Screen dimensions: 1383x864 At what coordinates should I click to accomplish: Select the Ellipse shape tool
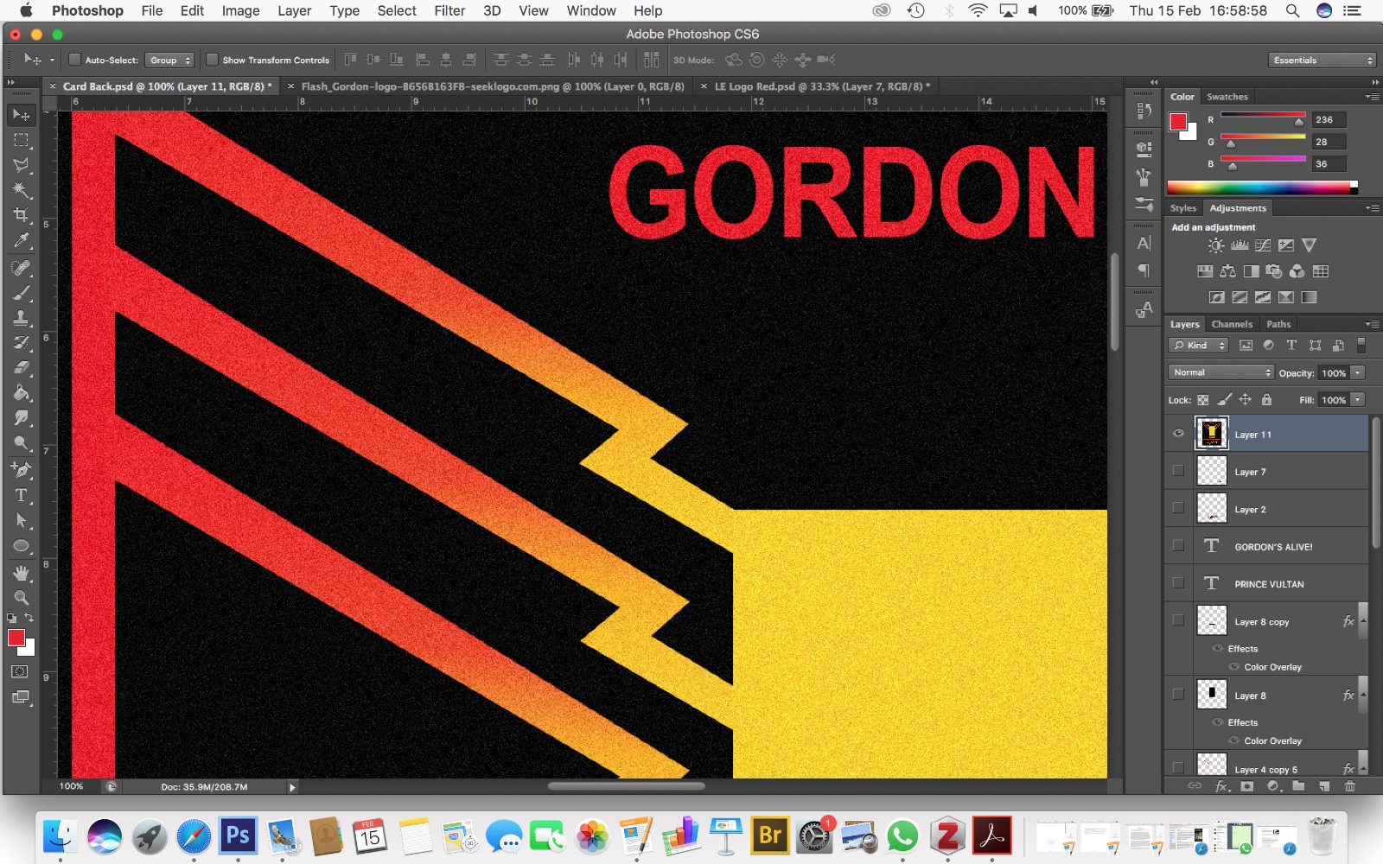point(21,546)
